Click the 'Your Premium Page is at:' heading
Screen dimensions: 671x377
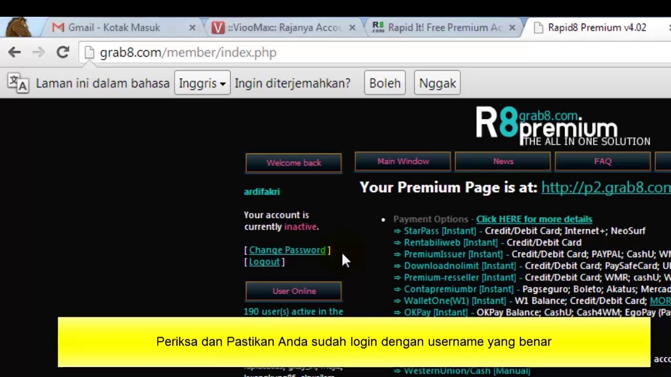tap(449, 187)
